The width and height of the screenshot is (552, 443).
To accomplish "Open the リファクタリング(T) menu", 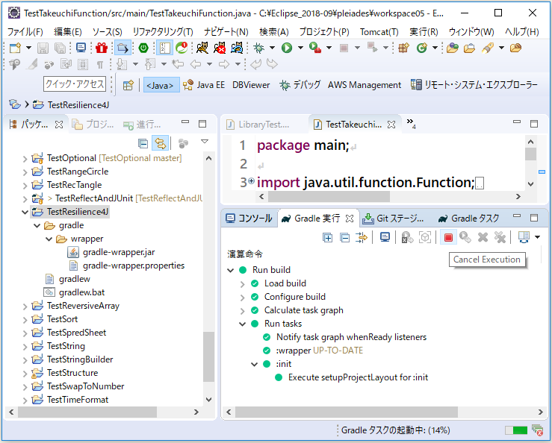I will pyautogui.click(x=163, y=32).
